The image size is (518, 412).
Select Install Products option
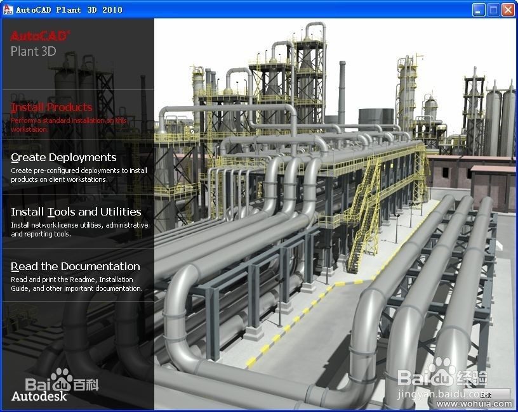(51, 107)
